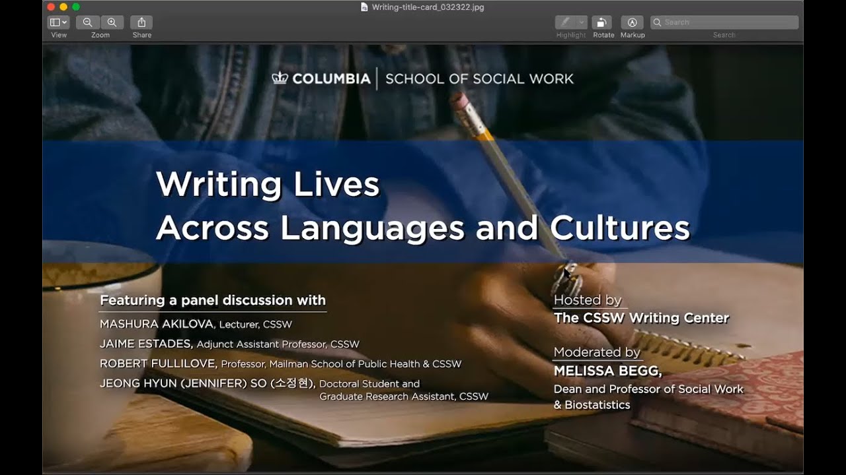Click 'Dean and Professor of Social Work'
The width and height of the screenshot is (846, 475).
click(648, 389)
